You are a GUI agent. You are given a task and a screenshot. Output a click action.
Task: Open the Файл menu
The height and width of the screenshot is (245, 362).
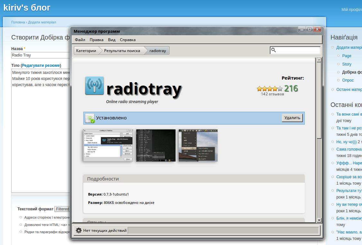point(80,40)
